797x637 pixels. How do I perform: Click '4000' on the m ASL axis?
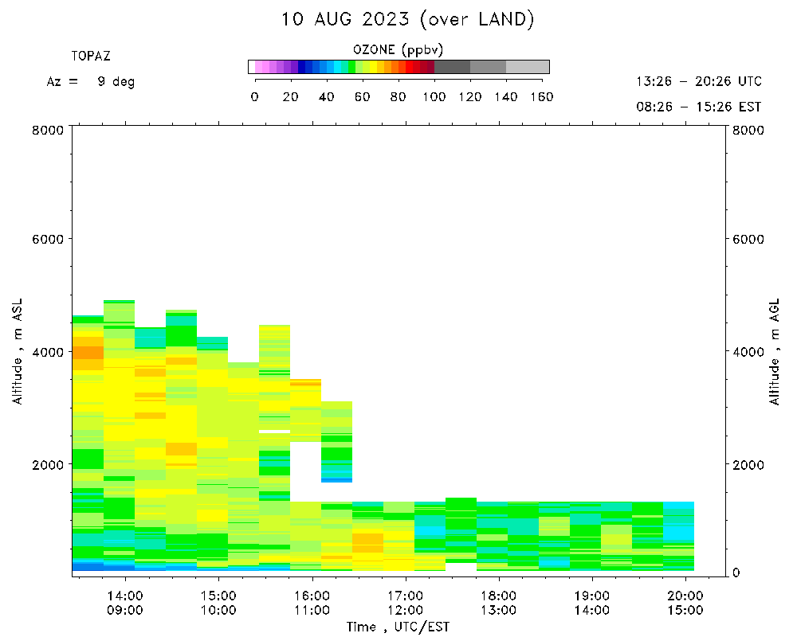point(49,351)
